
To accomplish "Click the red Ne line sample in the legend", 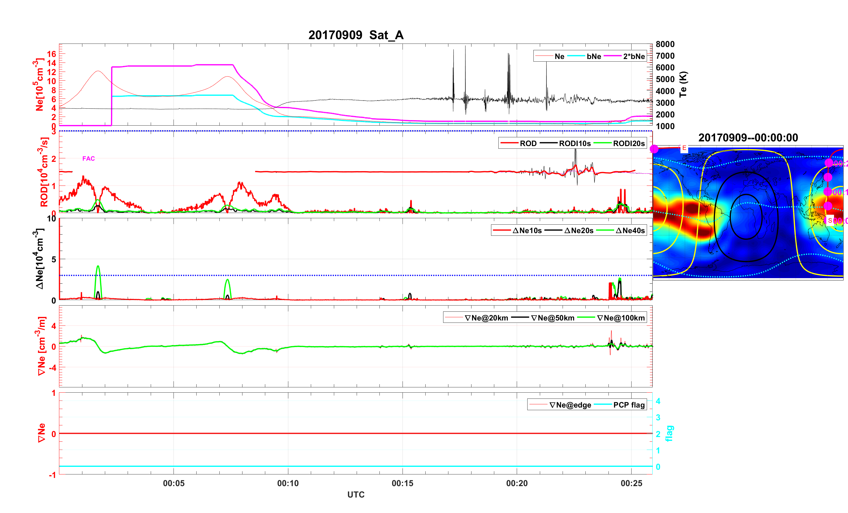I will coord(544,56).
